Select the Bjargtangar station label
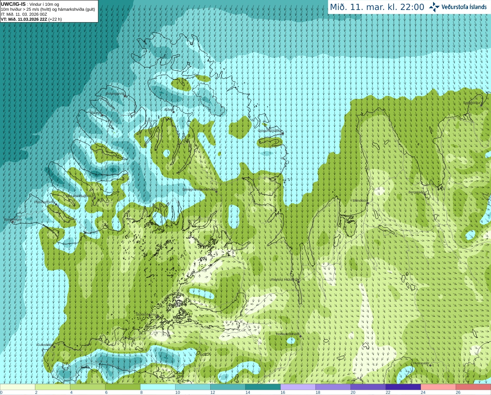Image resolution: width=491 pixels, height=395 pixels. [x=13, y=219]
